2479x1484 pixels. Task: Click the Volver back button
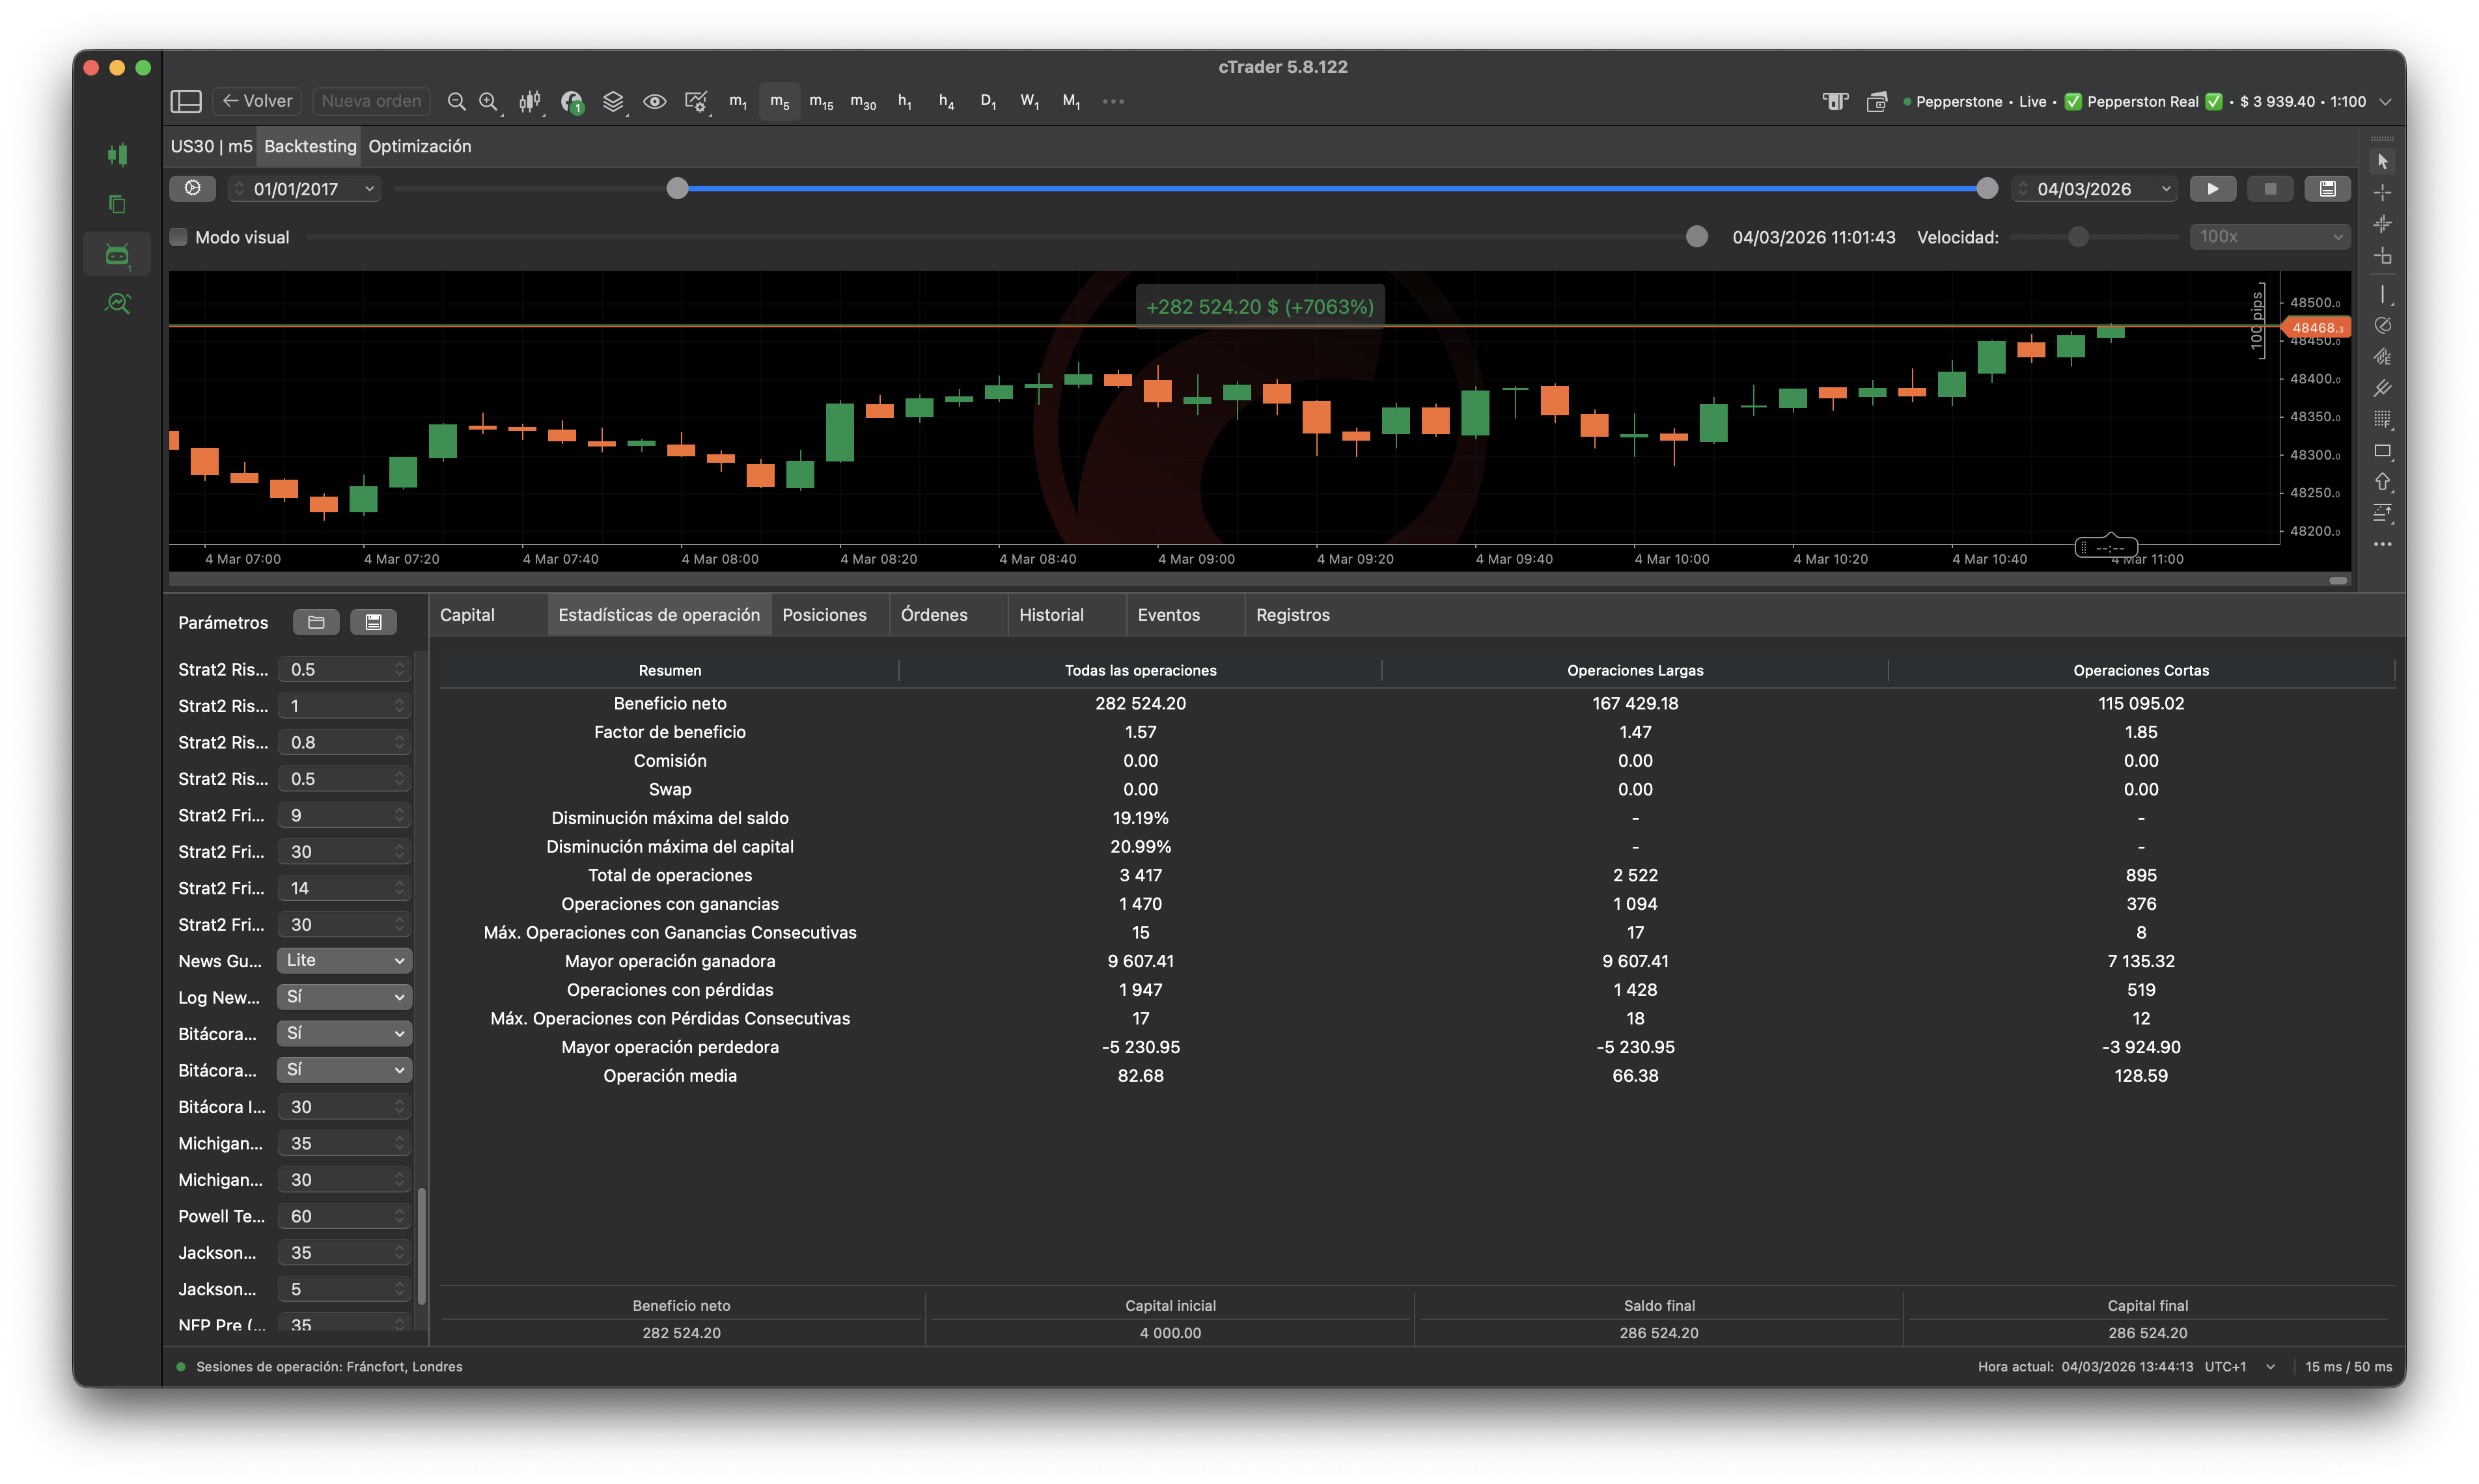click(x=257, y=101)
